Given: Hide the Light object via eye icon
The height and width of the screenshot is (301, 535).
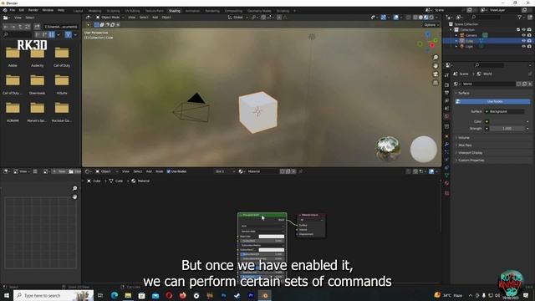Looking at the screenshot, I should 523,47.
